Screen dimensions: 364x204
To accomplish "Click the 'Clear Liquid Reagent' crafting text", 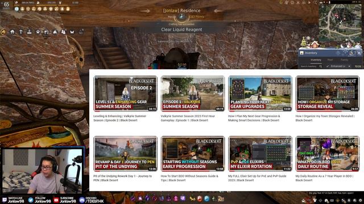I will [x=181, y=29].
